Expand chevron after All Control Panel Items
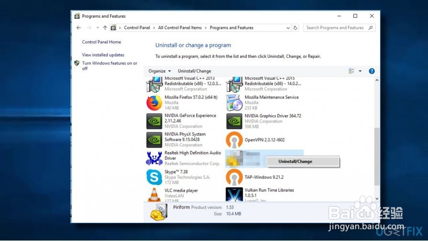428x241 pixels. coord(205,28)
